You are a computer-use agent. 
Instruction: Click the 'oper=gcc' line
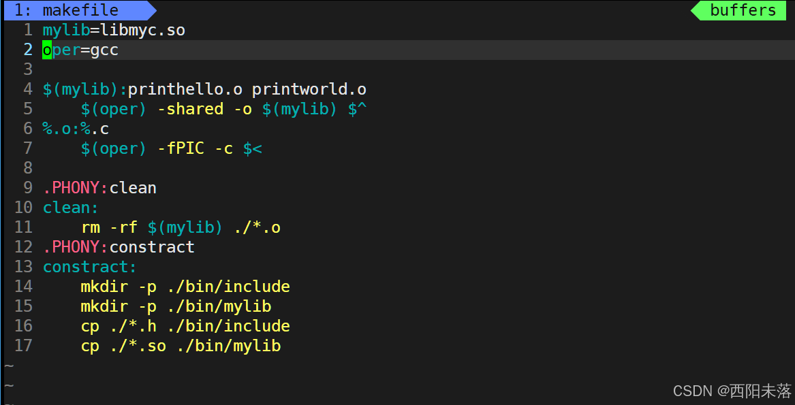(80, 50)
